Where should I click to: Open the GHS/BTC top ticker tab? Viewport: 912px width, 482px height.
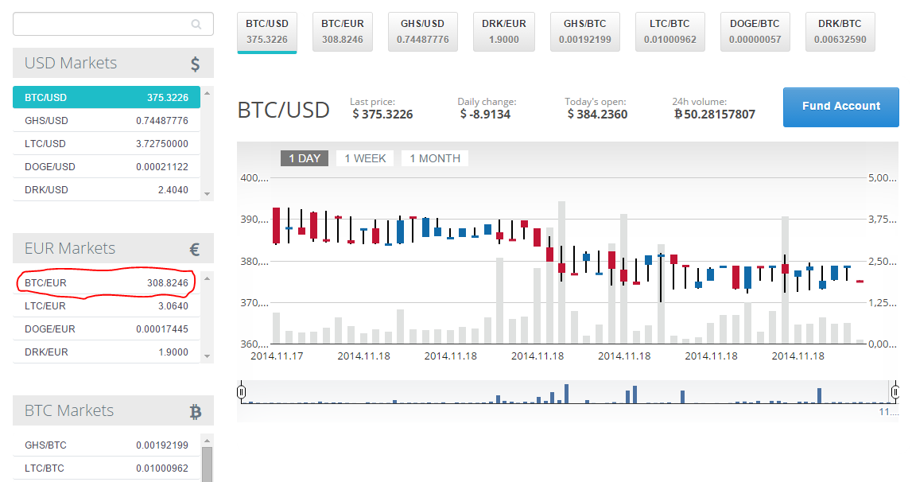[585, 32]
